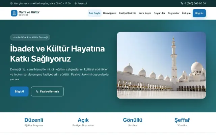Screen dimensions: 216x135
Task: Click the İbadet ve Kültür Hayatına heading
Action: [x=57, y=54]
